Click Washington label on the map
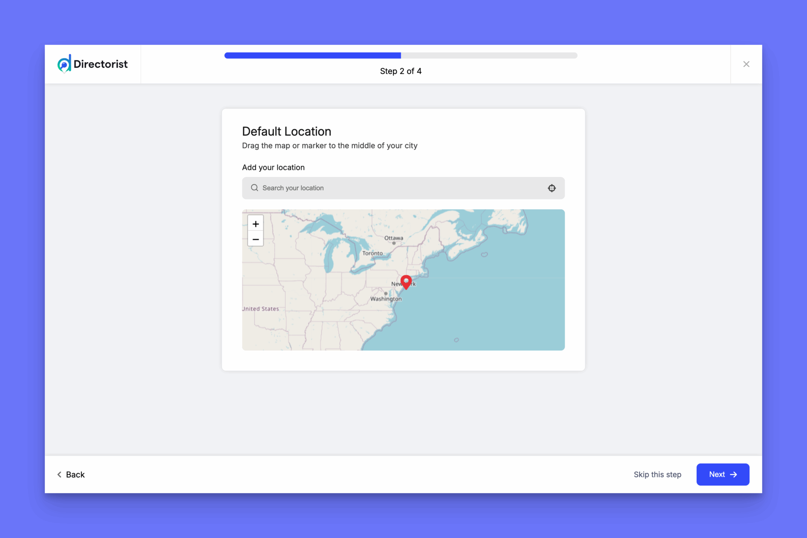 click(386, 299)
